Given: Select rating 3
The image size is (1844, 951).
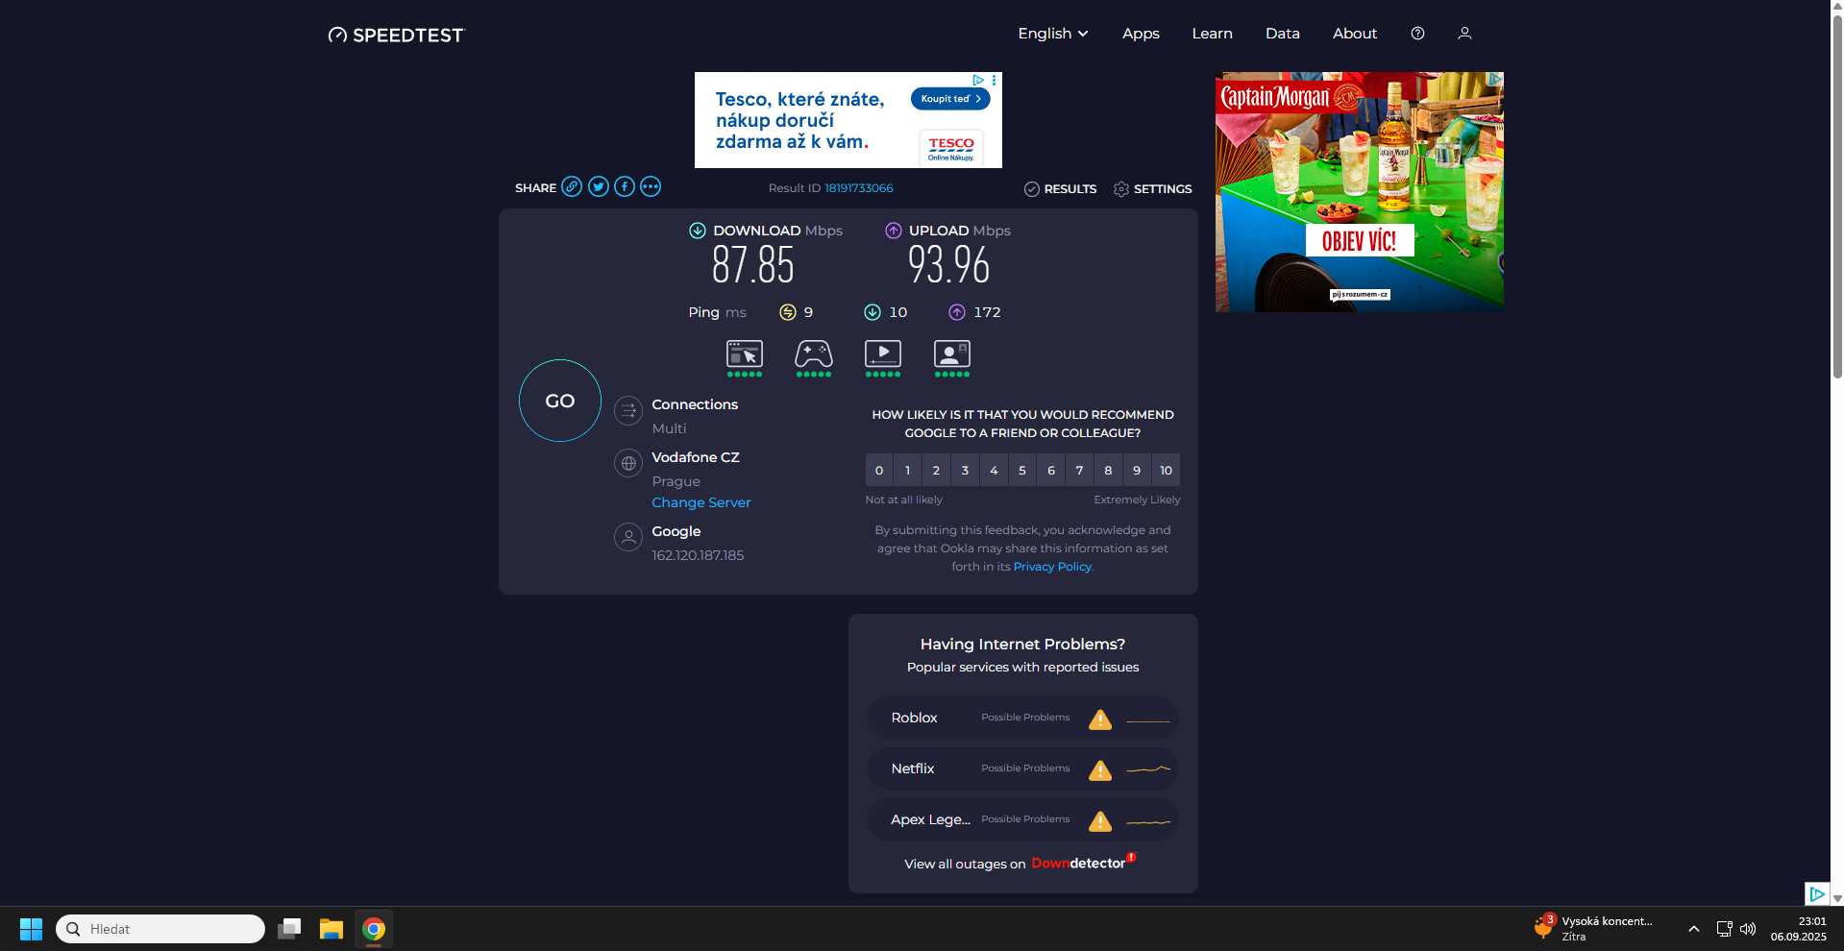Looking at the screenshot, I should (965, 471).
